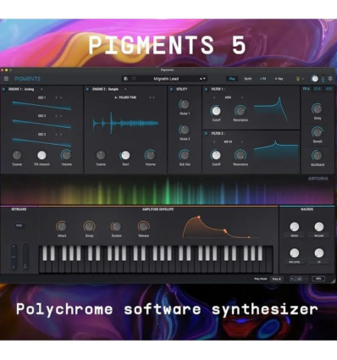Choose next Filter 1 type arrow
Viewport: 337px width, 360px height.
pyautogui.click(x=241, y=97)
